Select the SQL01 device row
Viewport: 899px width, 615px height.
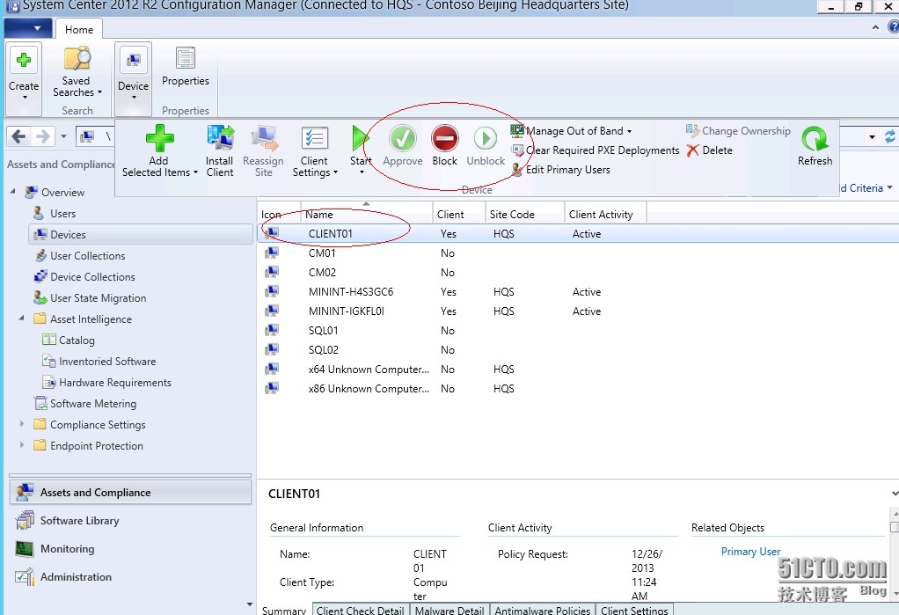tap(578, 331)
